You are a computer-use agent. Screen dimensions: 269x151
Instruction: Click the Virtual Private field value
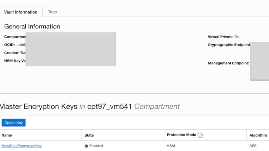click(x=237, y=37)
